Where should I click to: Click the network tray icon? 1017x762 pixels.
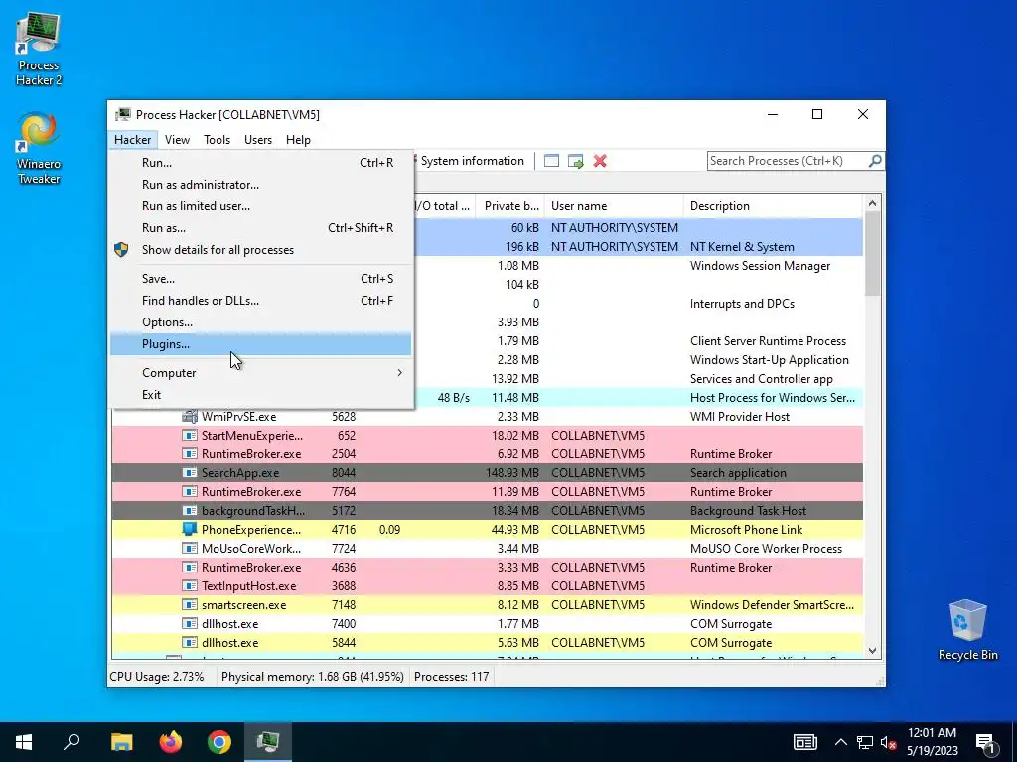tap(864, 742)
